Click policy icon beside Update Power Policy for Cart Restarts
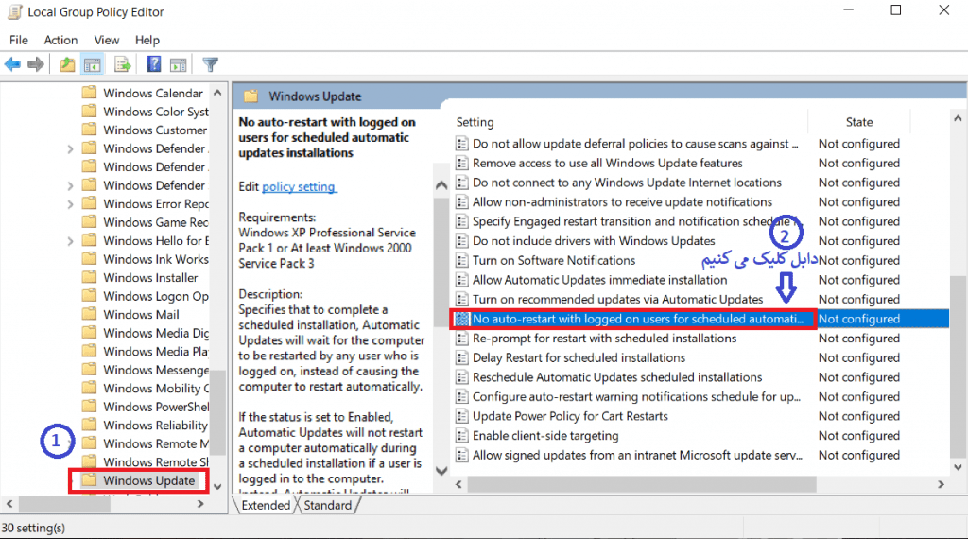The height and width of the screenshot is (539, 968). tap(461, 416)
